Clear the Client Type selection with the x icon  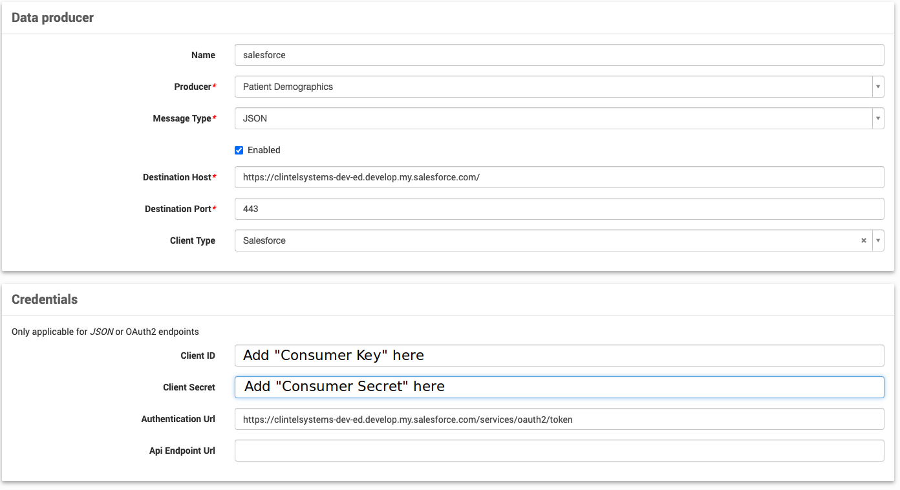863,240
